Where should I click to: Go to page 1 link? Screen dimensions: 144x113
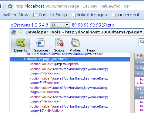point(32,25)
